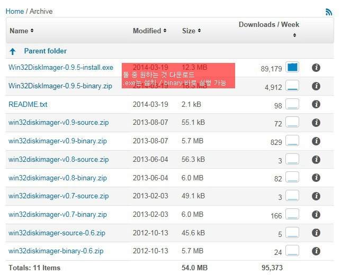
Task: Click the 829 downloads count
Action: [x=276, y=142]
